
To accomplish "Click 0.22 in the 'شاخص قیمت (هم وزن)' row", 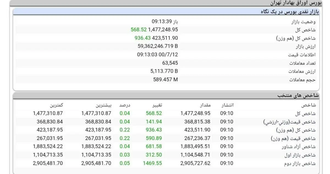I will click(x=125, y=138).
